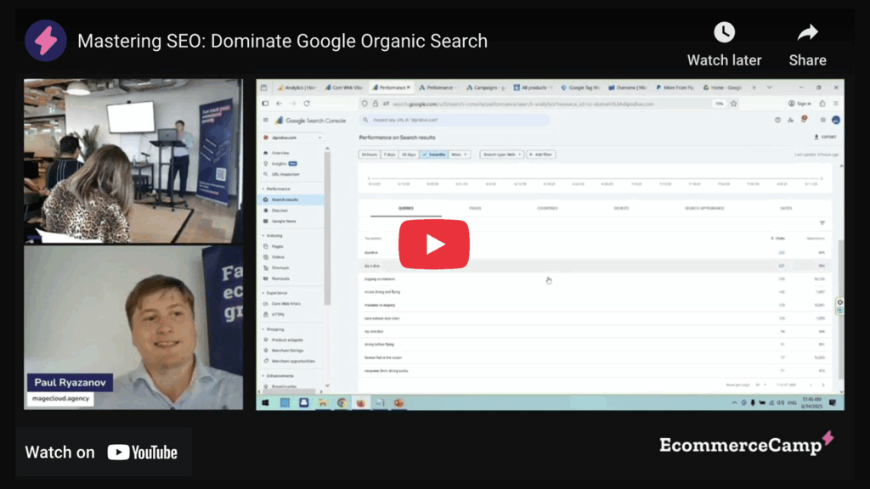
Task: Switch to Campaigns browser tab
Action: pos(485,87)
